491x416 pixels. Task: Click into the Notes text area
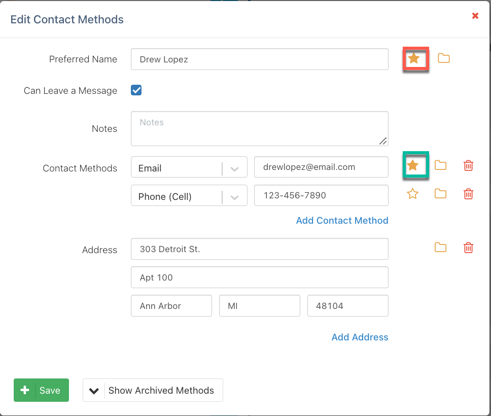tap(259, 129)
